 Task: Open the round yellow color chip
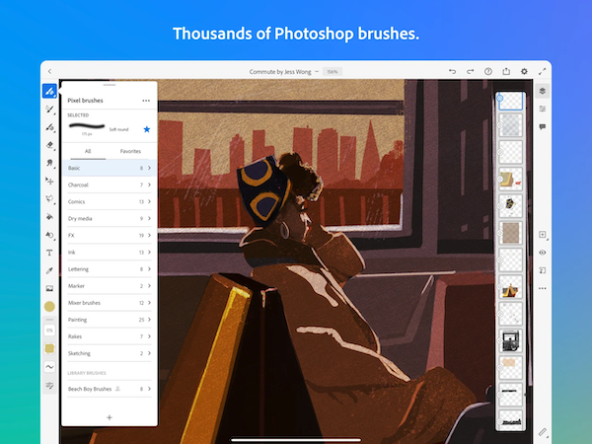tap(49, 307)
